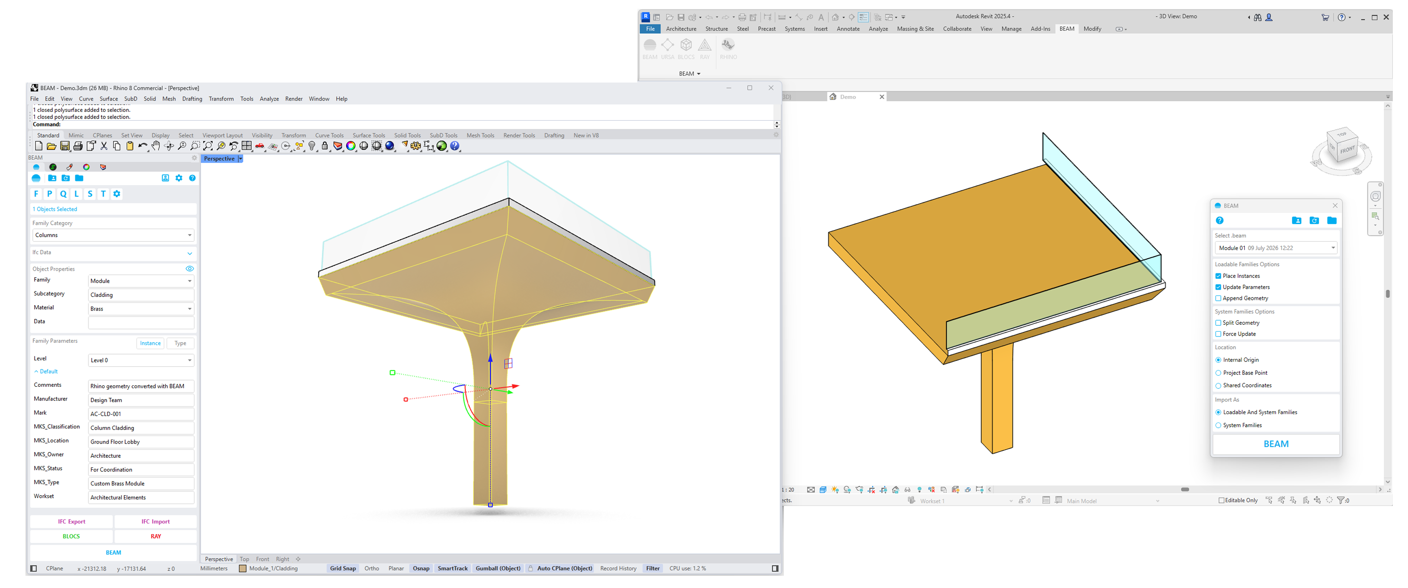Toggle Osnap in Rhino status bar
Viewport: 1408px width, 588px height.
click(x=421, y=568)
